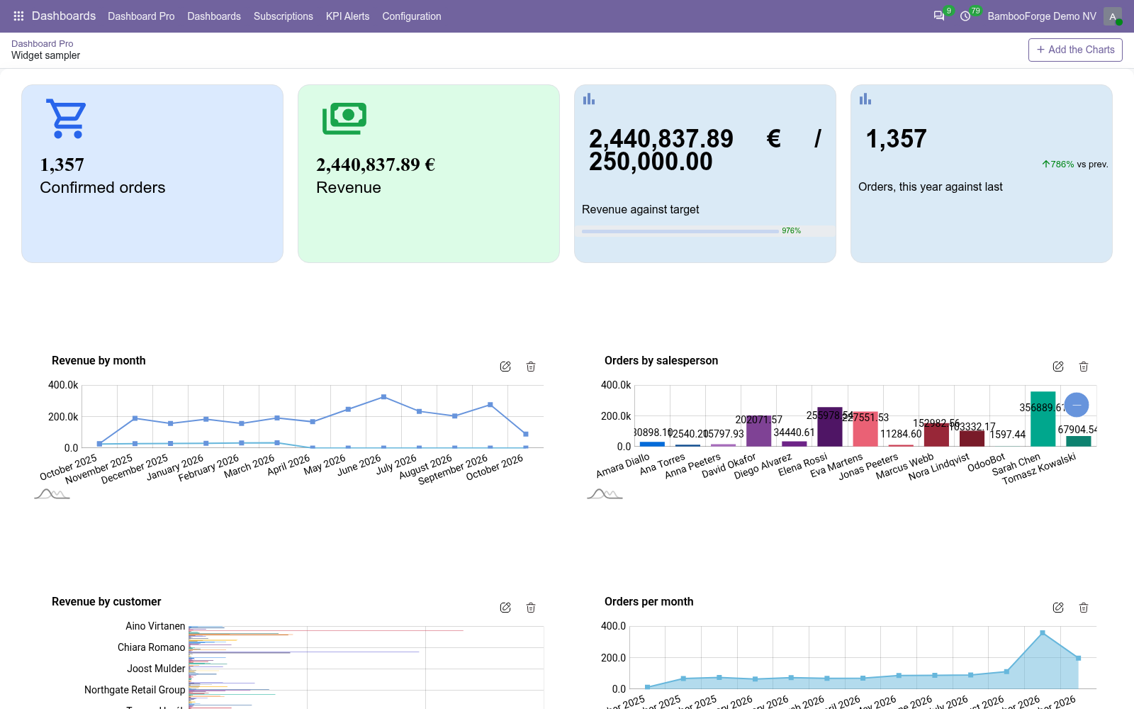Open the Dashboard Pro menu
Viewport: 1134px width, 709px height.
(x=141, y=16)
